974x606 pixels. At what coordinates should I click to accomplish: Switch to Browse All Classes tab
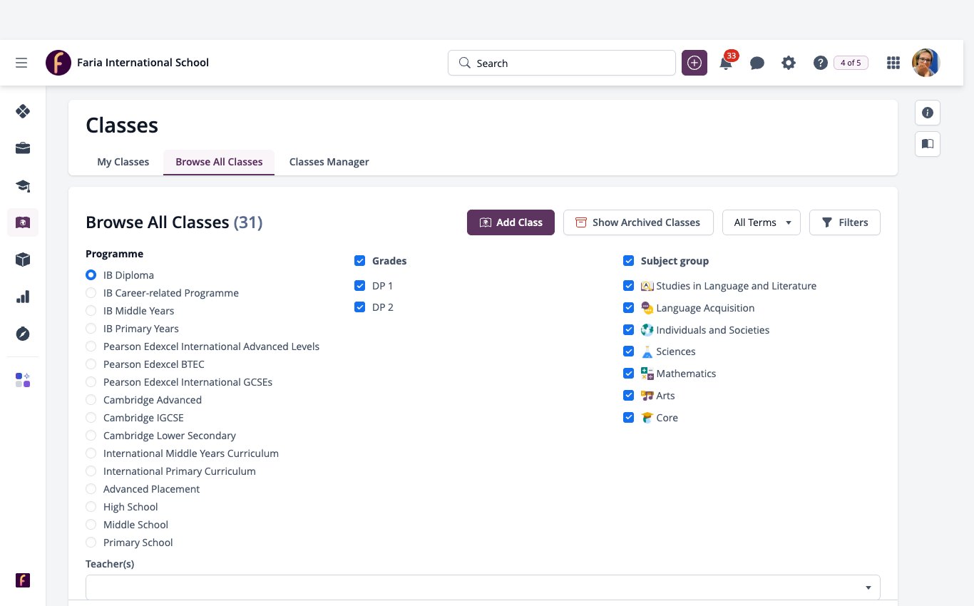tap(219, 162)
